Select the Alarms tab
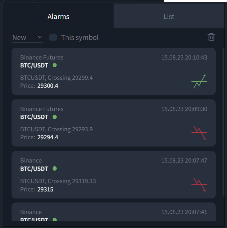 point(58,16)
